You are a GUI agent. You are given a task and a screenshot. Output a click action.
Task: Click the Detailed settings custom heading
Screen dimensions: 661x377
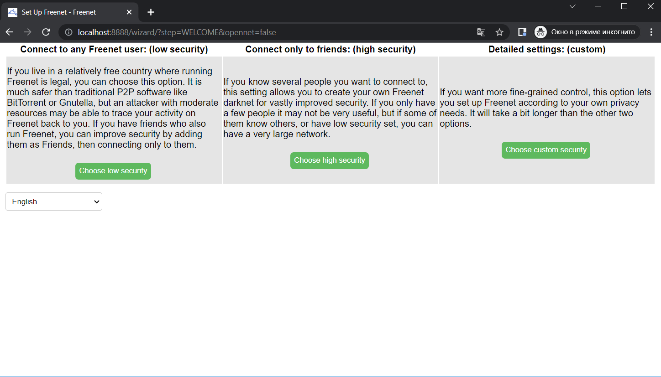pyautogui.click(x=547, y=49)
